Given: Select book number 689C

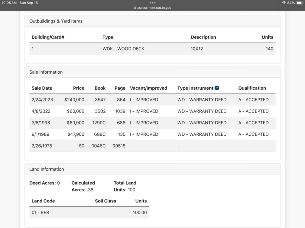Looking at the screenshot, I should pyautogui.click(x=100, y=134).
